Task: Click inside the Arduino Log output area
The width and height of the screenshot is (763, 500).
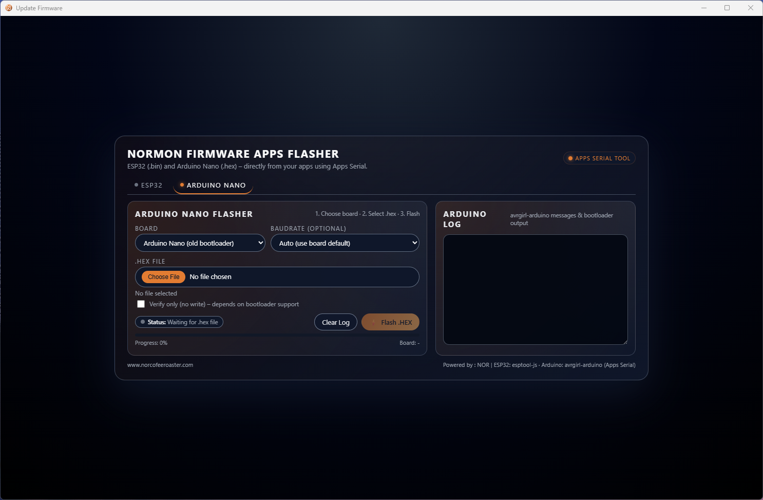Action: point(535,289)
